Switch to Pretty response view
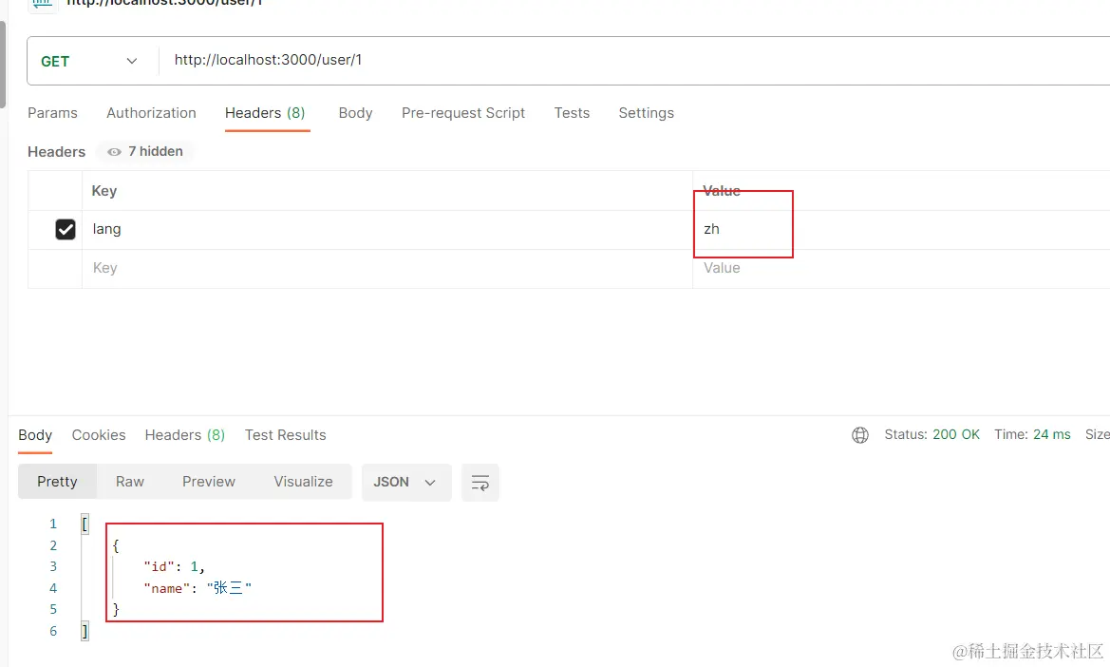1110x667 pixels. click(57, 482)
